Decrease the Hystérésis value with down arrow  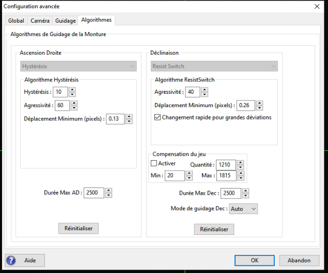72,94
